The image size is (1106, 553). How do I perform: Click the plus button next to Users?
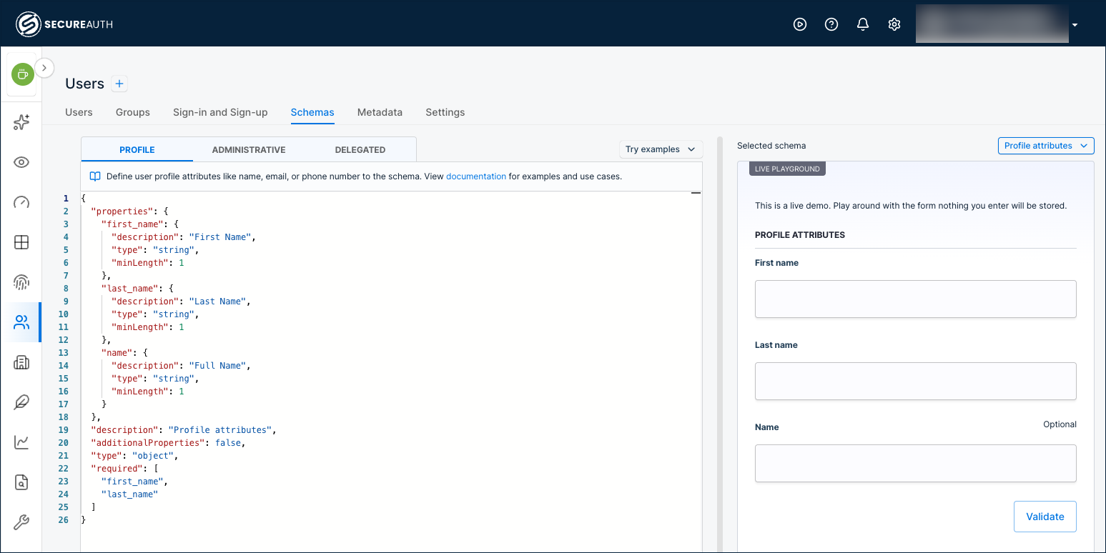click(x=119, y=84)
